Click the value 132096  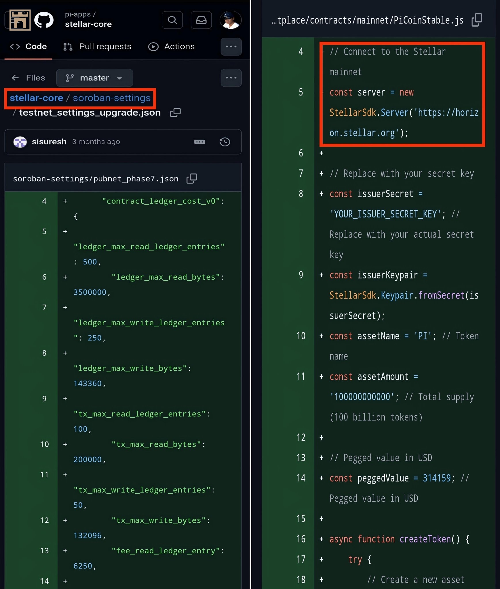[x=88, y=536]
